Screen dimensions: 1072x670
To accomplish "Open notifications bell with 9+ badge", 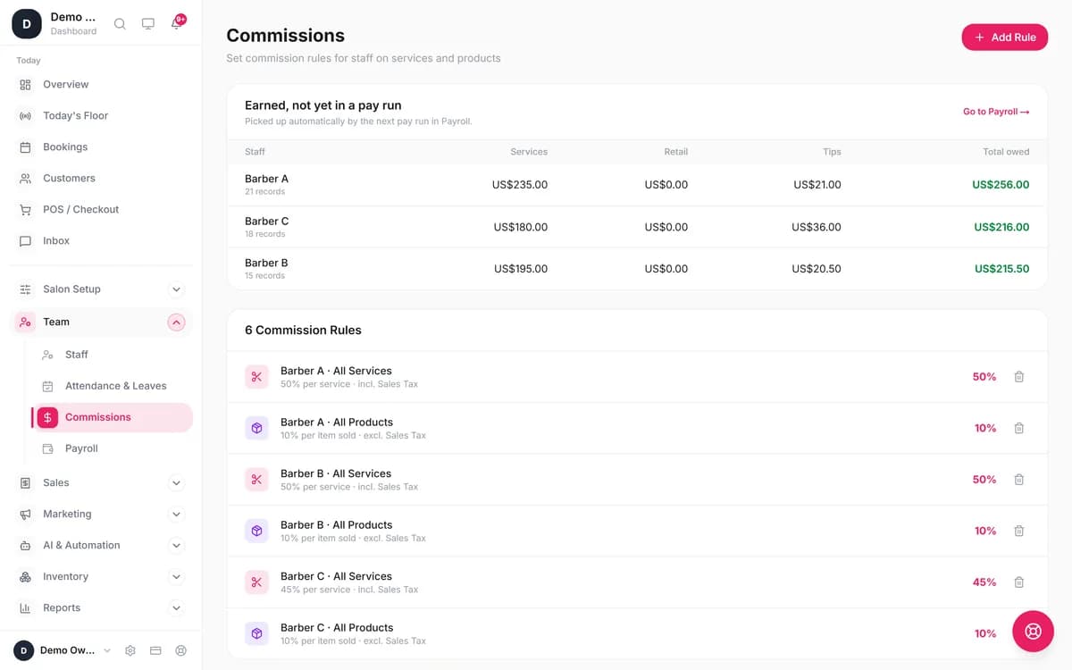I will pos(177,23).
